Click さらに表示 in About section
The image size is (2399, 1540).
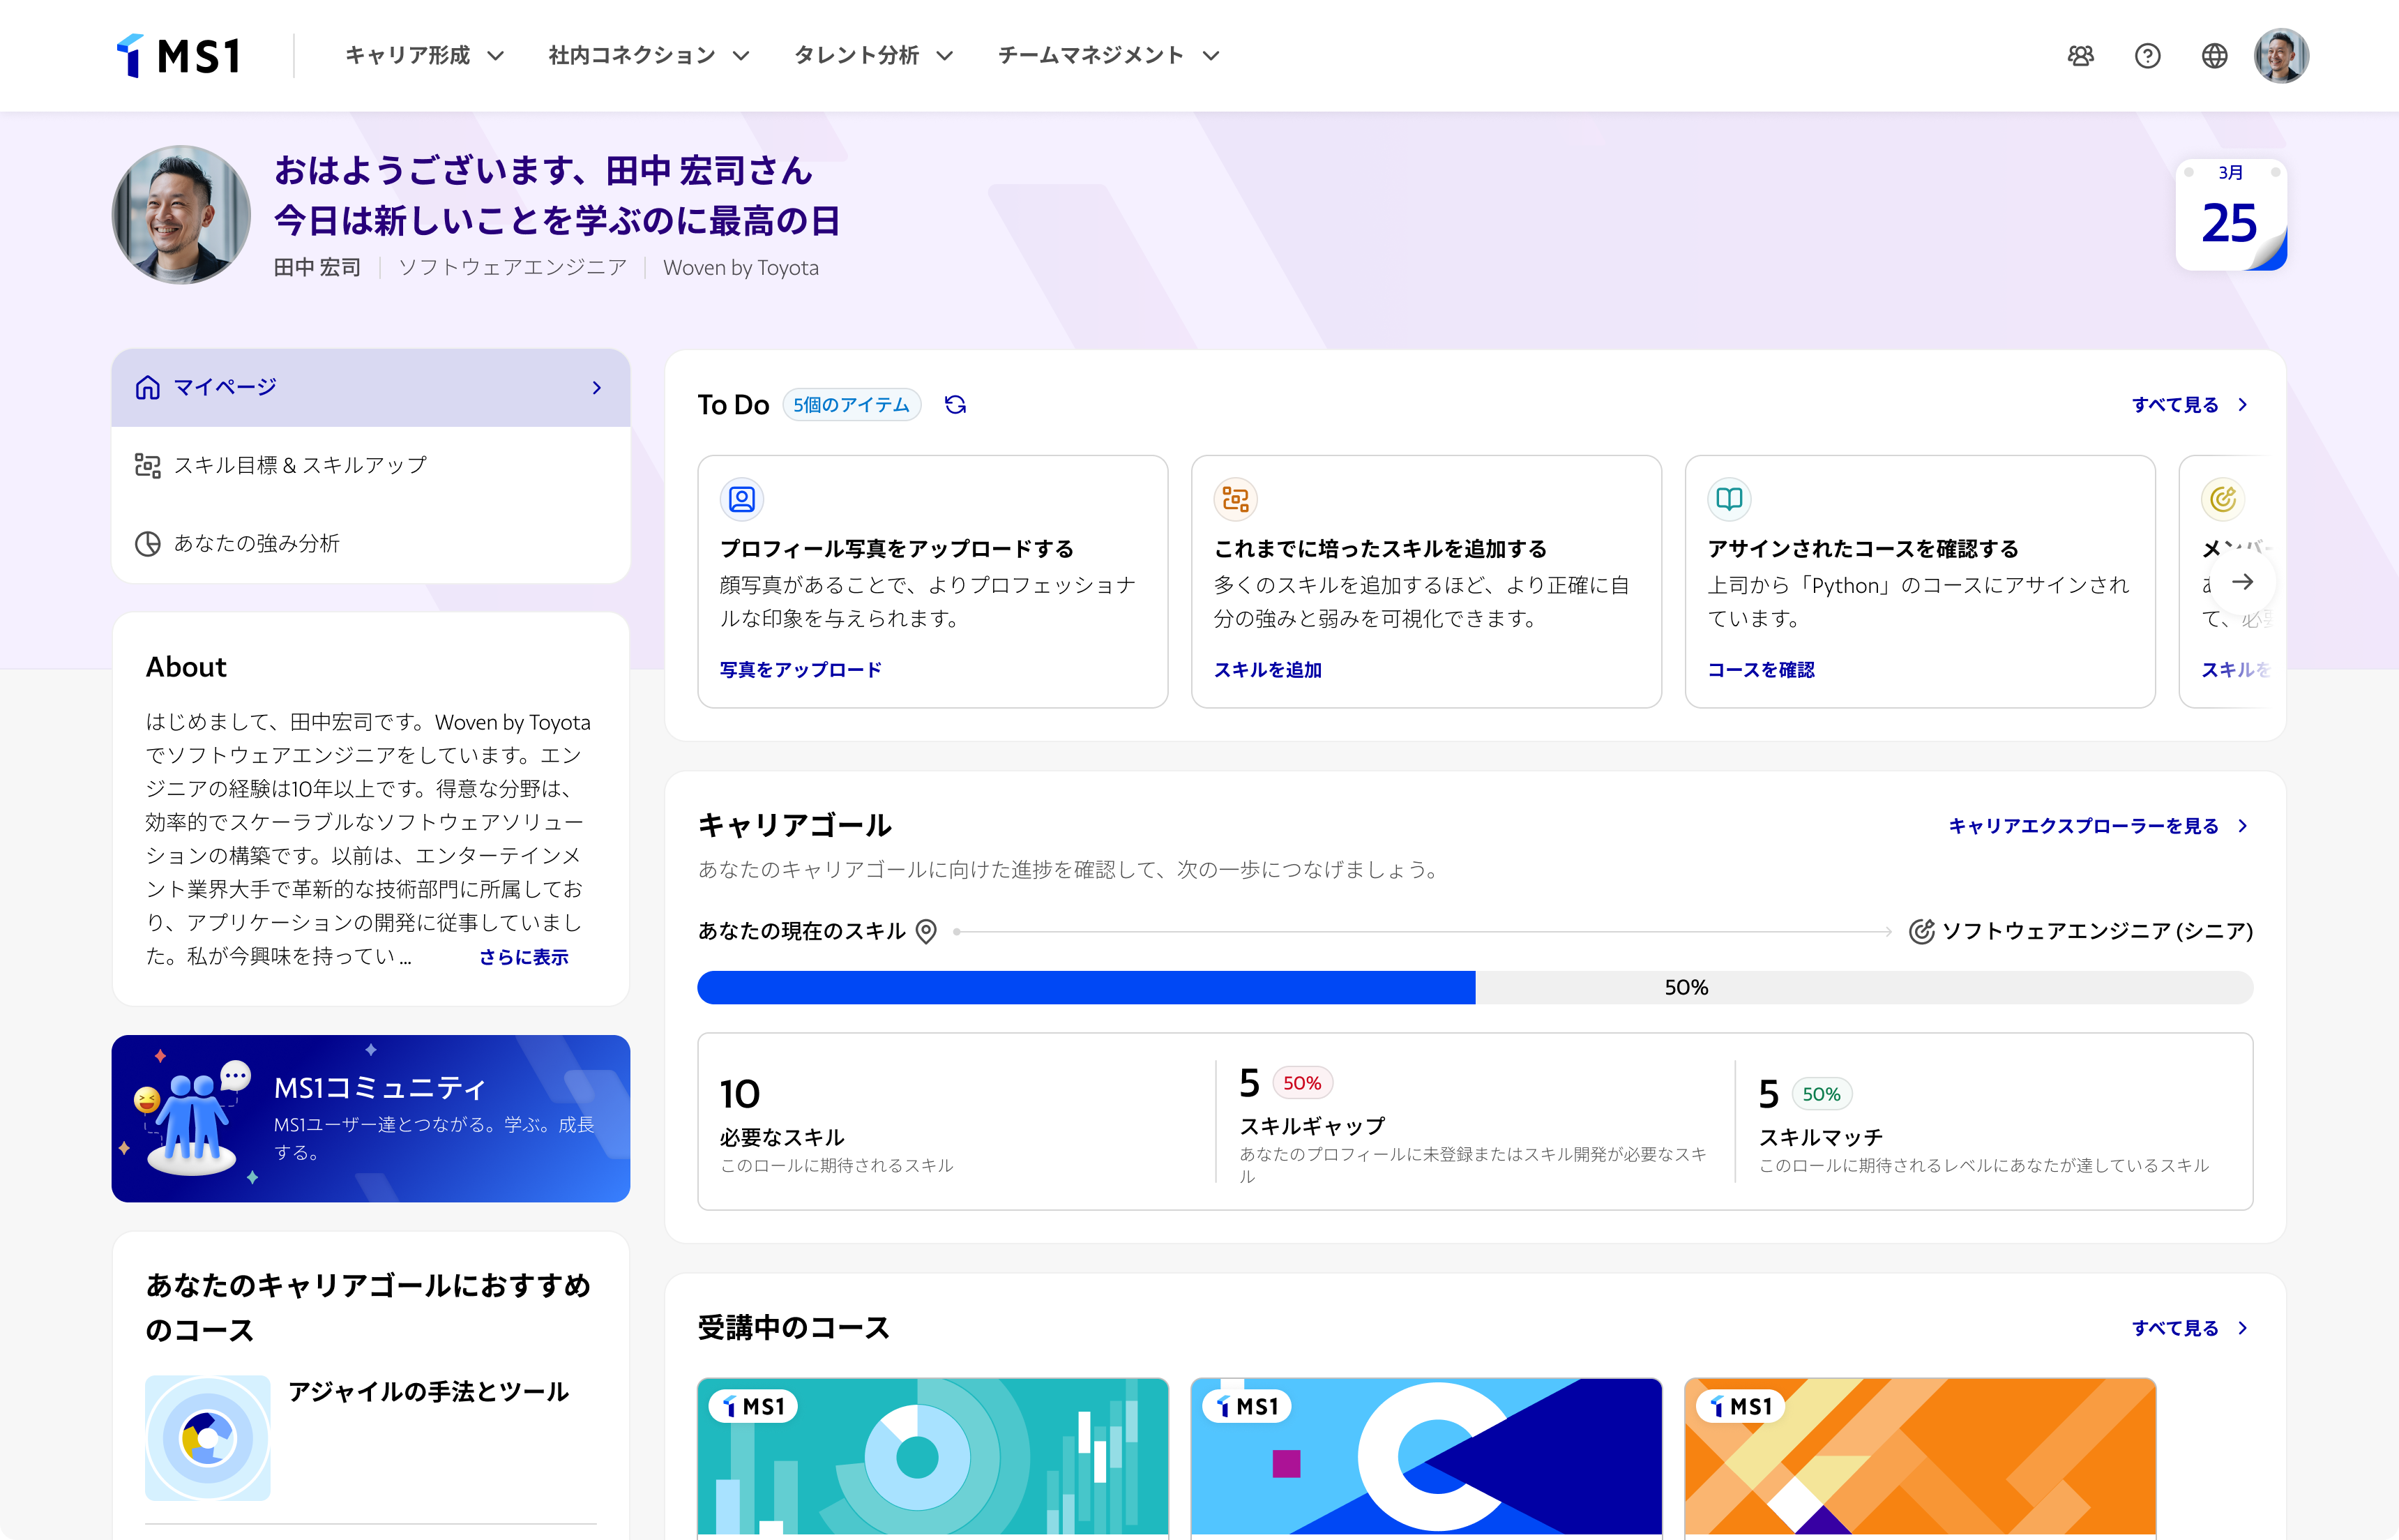tap(524, 958)
